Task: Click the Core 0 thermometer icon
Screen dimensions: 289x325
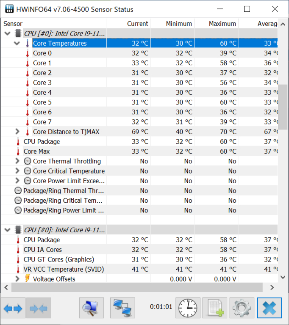Action: point(28,53)
